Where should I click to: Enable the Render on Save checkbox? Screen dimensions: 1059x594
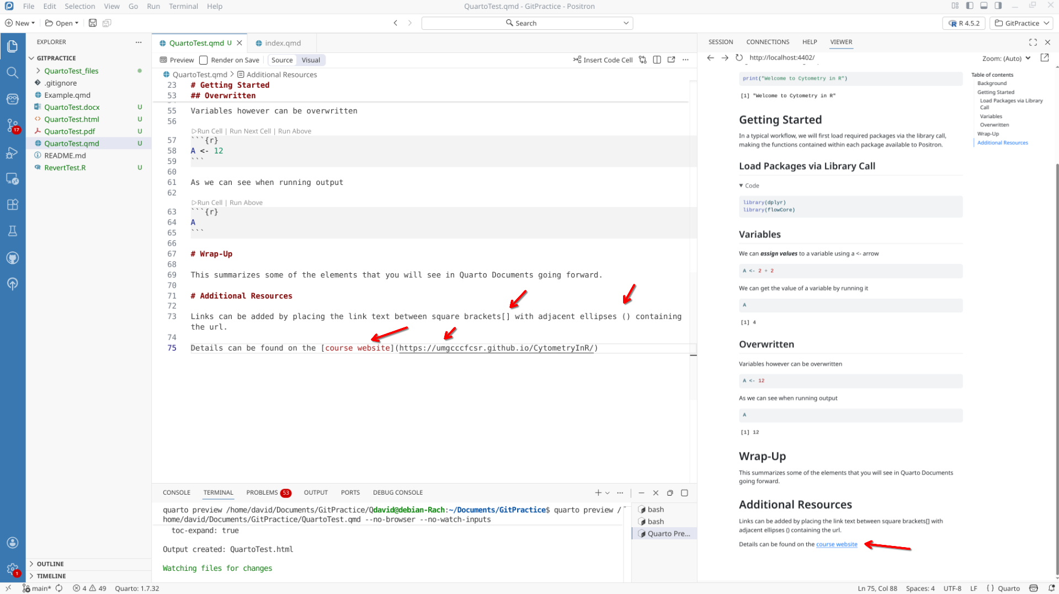pos(204,60)
